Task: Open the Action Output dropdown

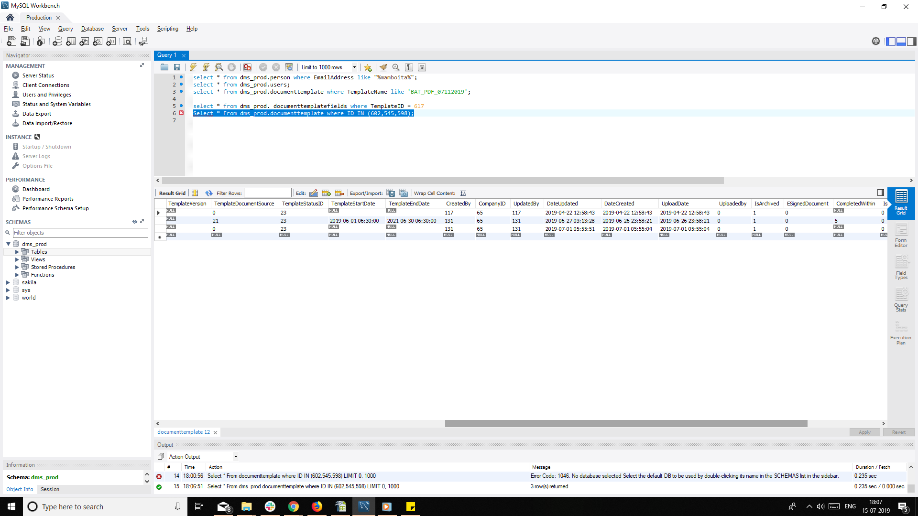Action: click(x=236, y=457)
